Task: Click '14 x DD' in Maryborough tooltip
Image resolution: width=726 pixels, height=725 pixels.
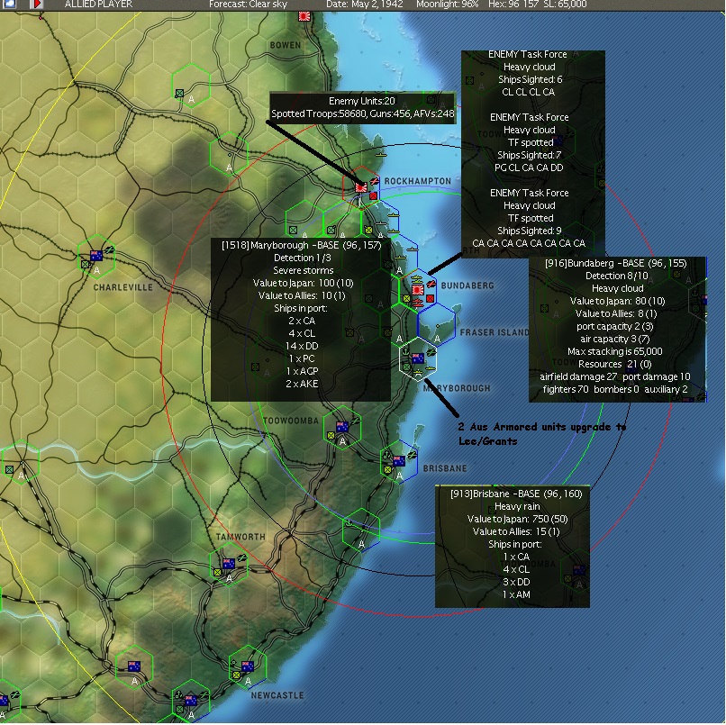Action: (x=302, y=346)
